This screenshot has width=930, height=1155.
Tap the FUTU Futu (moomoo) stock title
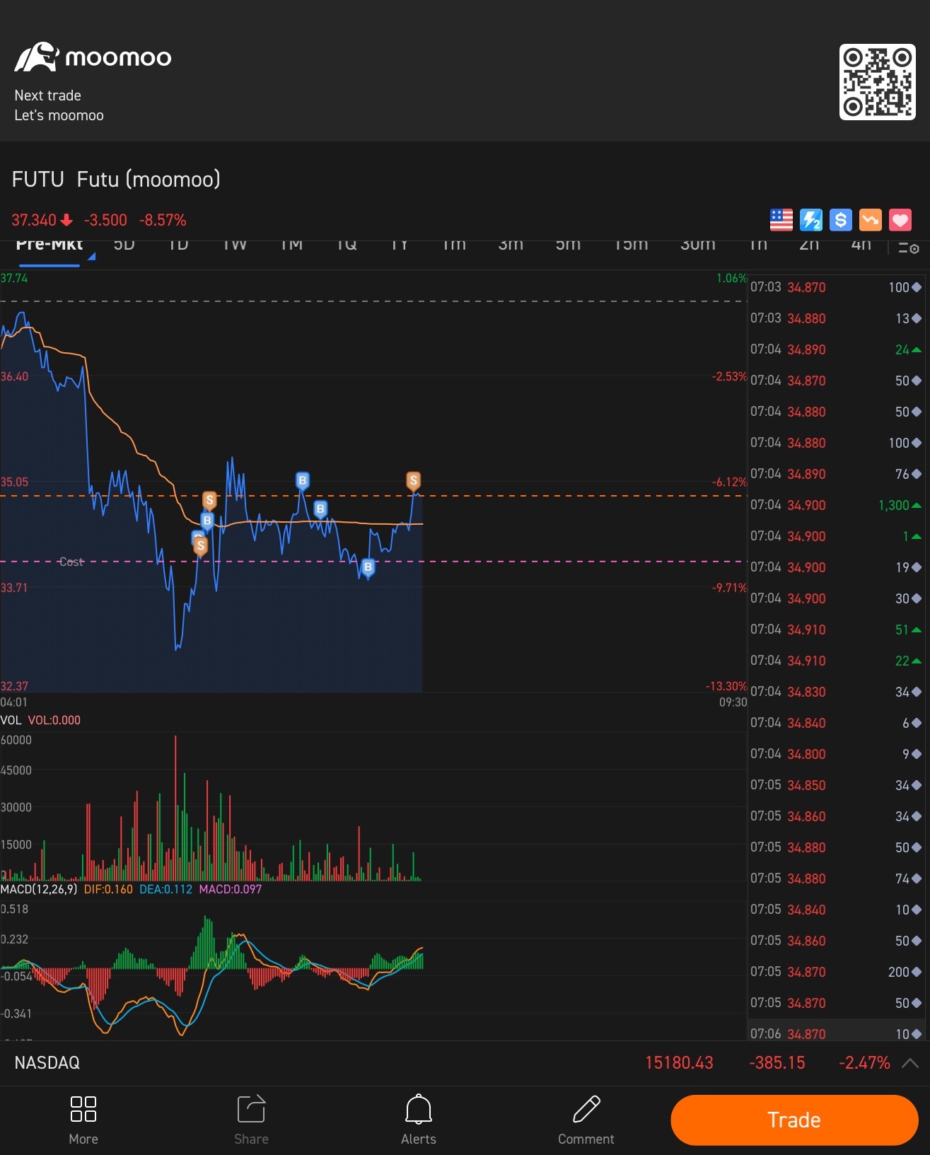coord(116,179)
